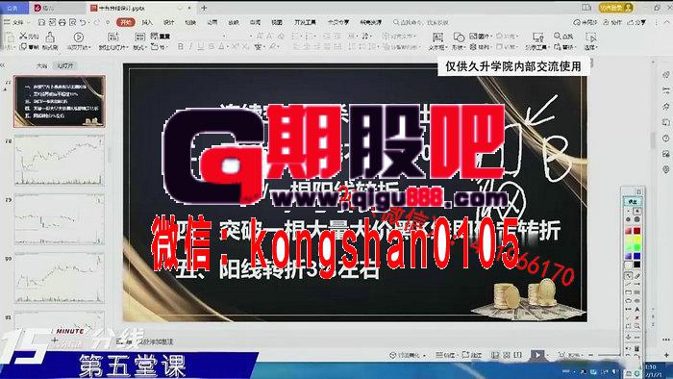
Task: Click the text box icon in ribbon
Action: [x=437, y=38]
